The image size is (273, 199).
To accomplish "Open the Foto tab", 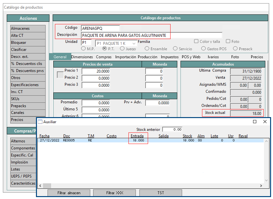I will pyautogui.click(x=235, y=57).
